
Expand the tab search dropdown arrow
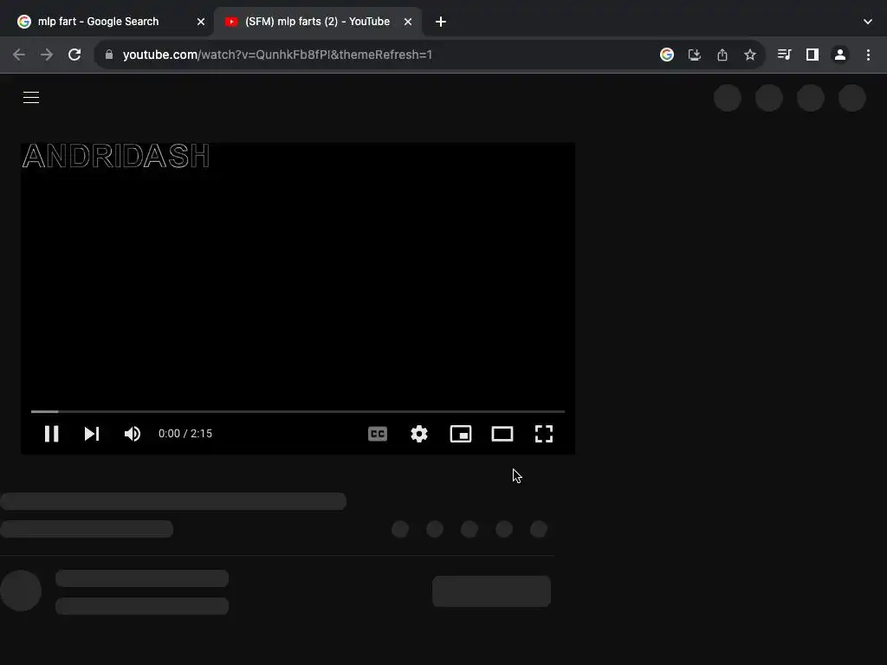click(x=868, y=22)
